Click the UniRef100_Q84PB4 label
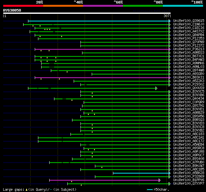Image resolution: width=206 pixels, height=192 pixels. (x=189, y=35)
